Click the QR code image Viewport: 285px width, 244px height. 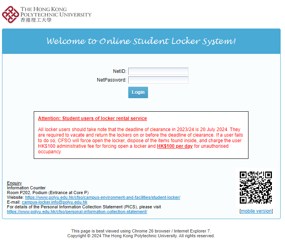coord(256,187)
